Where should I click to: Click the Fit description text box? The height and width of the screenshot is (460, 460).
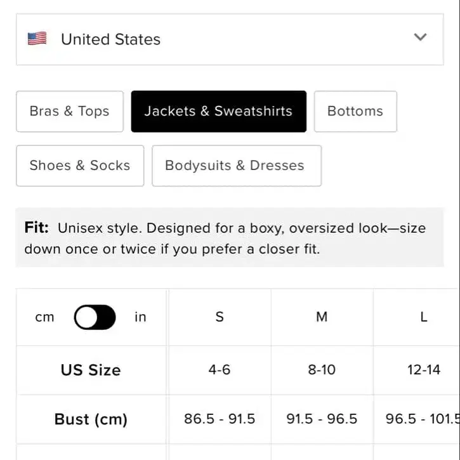(x=229, y=238)
